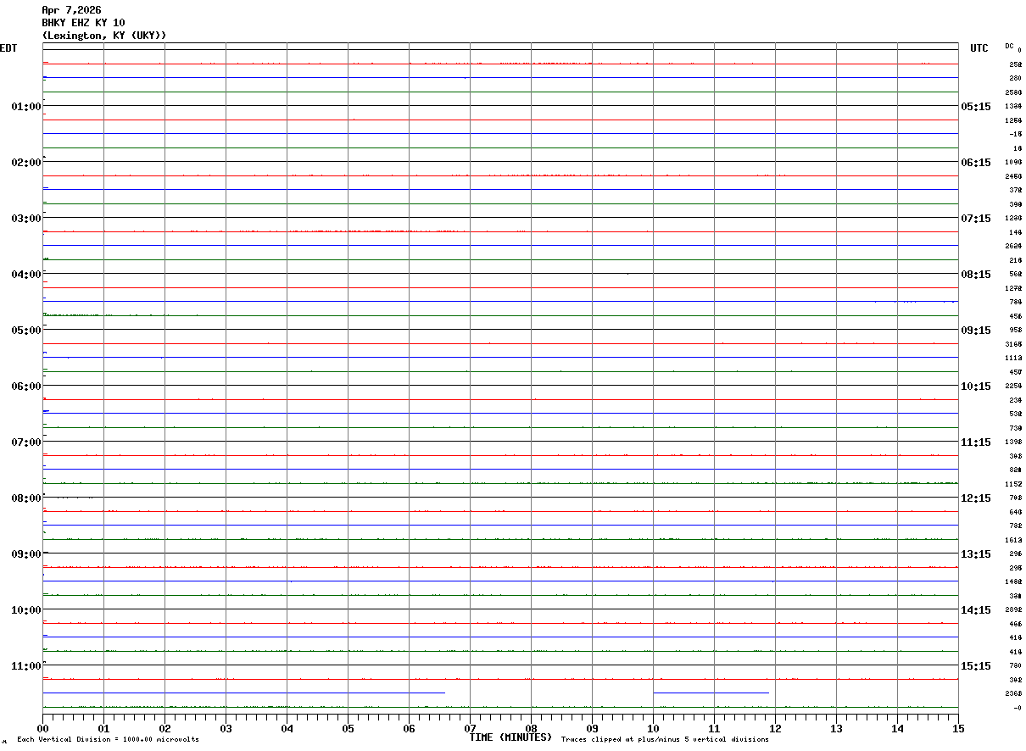The width and height of the screenshot is (1026, 751).
Task: Click the date text "Apr 7,2026"
Action: coord(71,10)
